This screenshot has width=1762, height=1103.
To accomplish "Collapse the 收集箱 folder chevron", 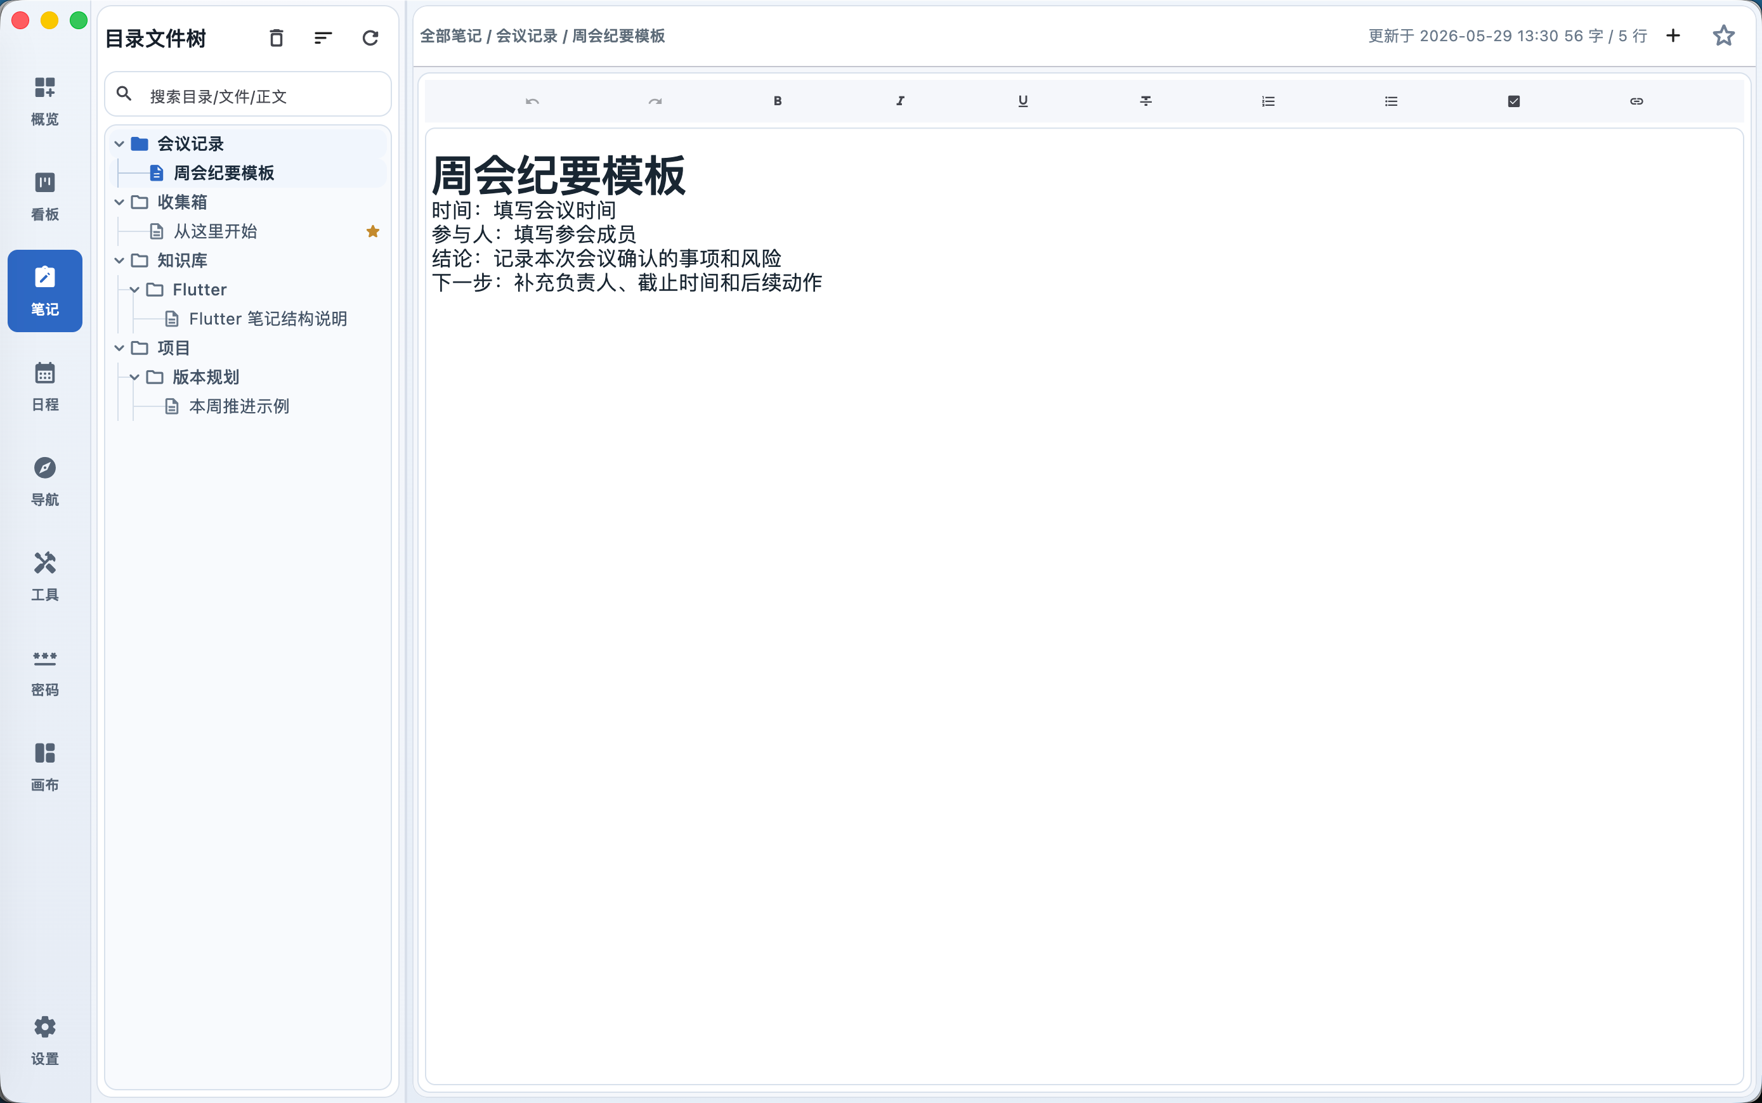I will point(119,202).
